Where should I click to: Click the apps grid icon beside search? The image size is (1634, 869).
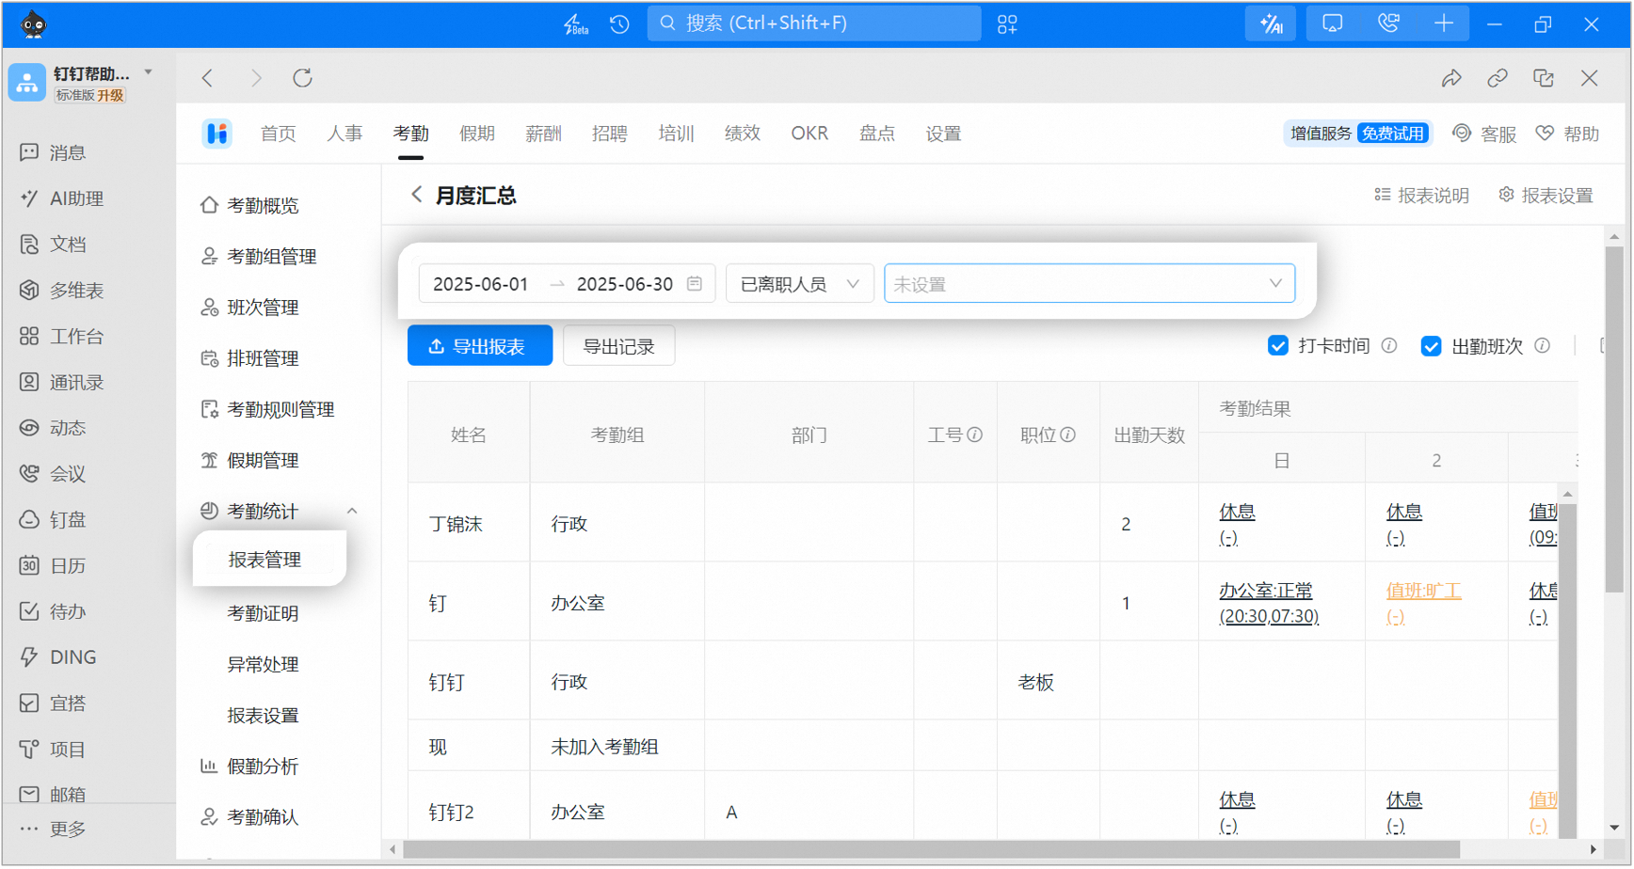(x=1007, y=24)
